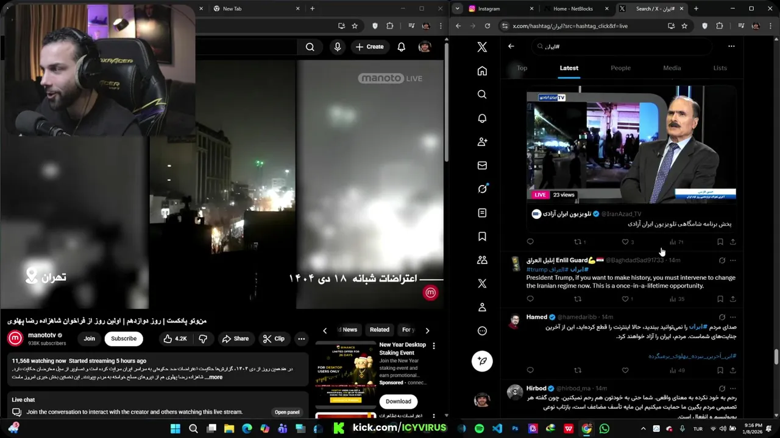
Task: Open more options on Hamed's post
Action: pyautogui.click(x=733, y=317)
